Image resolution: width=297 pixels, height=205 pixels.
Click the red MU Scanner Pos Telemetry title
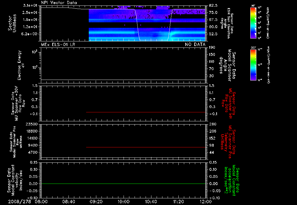[x=228, y=142]
